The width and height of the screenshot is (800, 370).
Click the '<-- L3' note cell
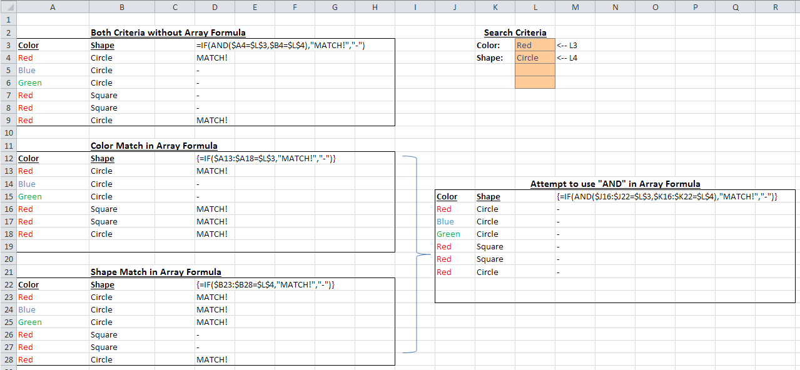coord(567,45)
